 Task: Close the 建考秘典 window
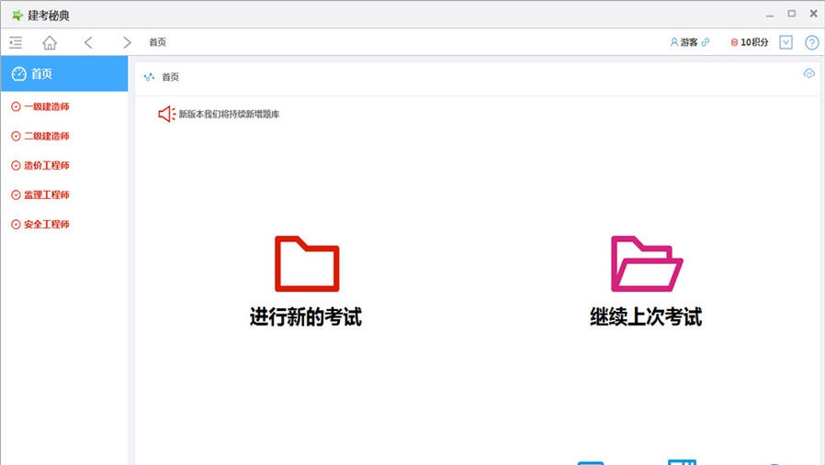click(x=813, y=14)
